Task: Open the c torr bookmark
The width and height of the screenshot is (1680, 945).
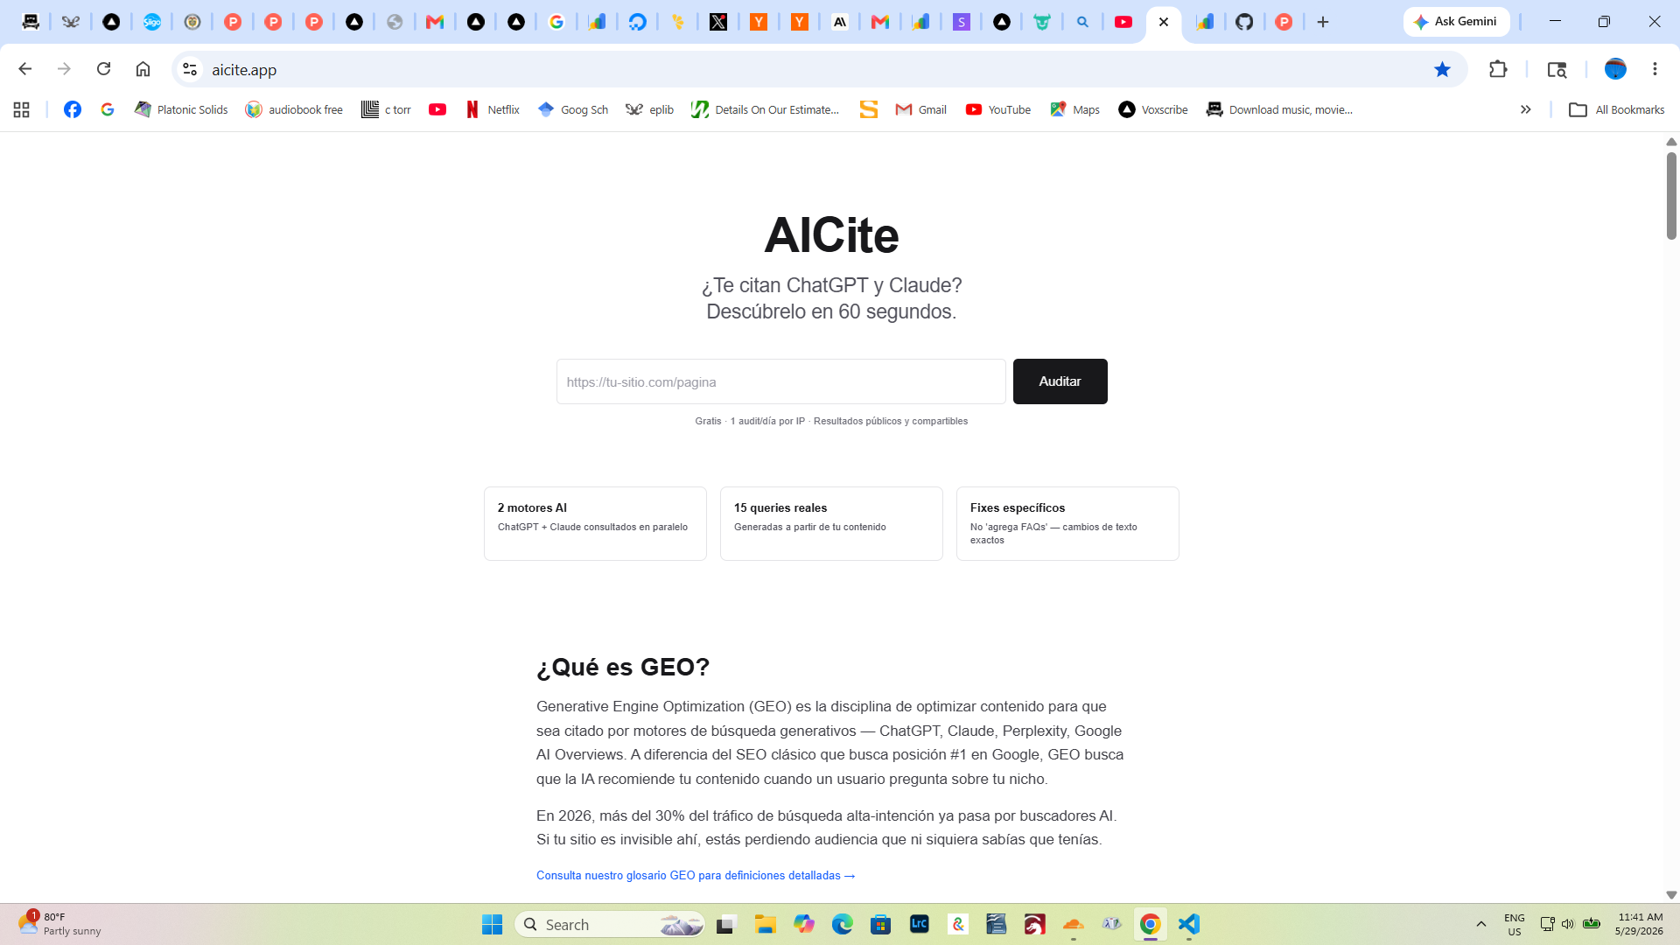Action: point(386,109)
